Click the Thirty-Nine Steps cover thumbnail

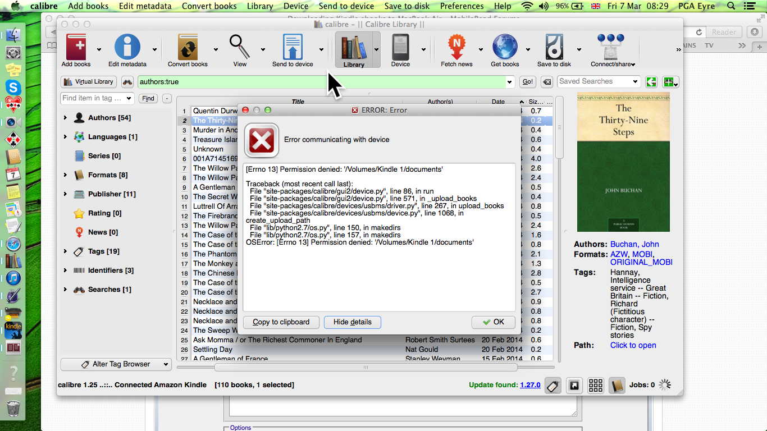(623, 163)
